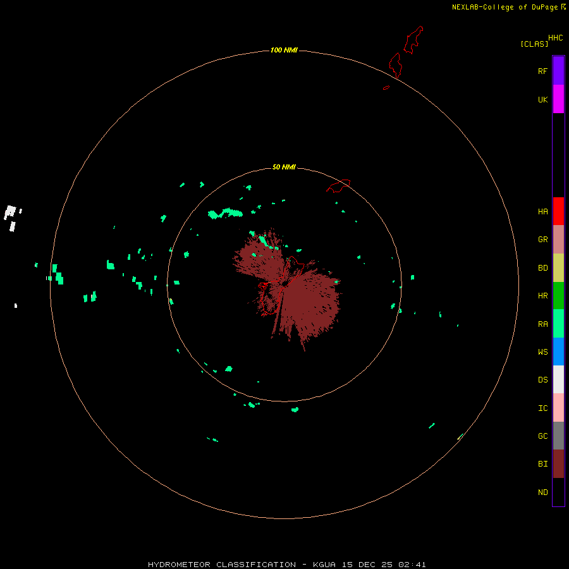The width and height of the screenshot is (569, 569).
Task: Click the WS legend label
Action: pyautogui.click(x=542, y=352)
